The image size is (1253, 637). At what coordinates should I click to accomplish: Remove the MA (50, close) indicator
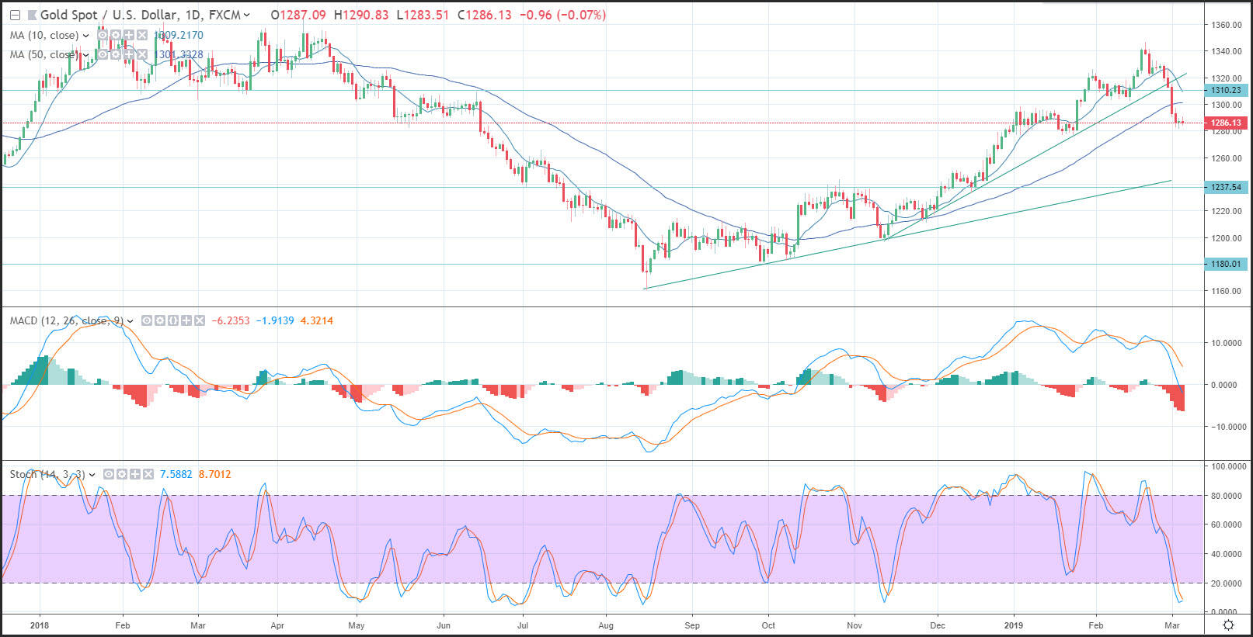[x=142, y=54]
